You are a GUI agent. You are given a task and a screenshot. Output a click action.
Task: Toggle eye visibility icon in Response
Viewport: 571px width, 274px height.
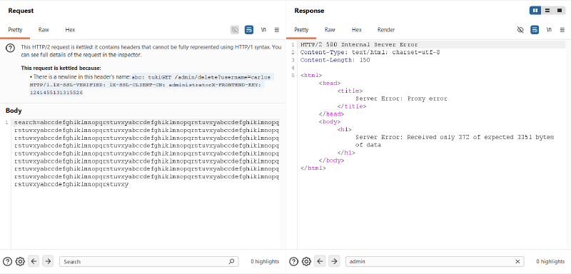click(520, 30)
